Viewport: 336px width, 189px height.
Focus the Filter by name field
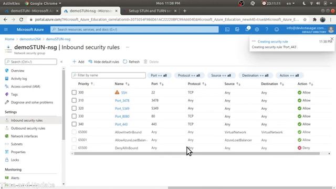tap(109, 75)
